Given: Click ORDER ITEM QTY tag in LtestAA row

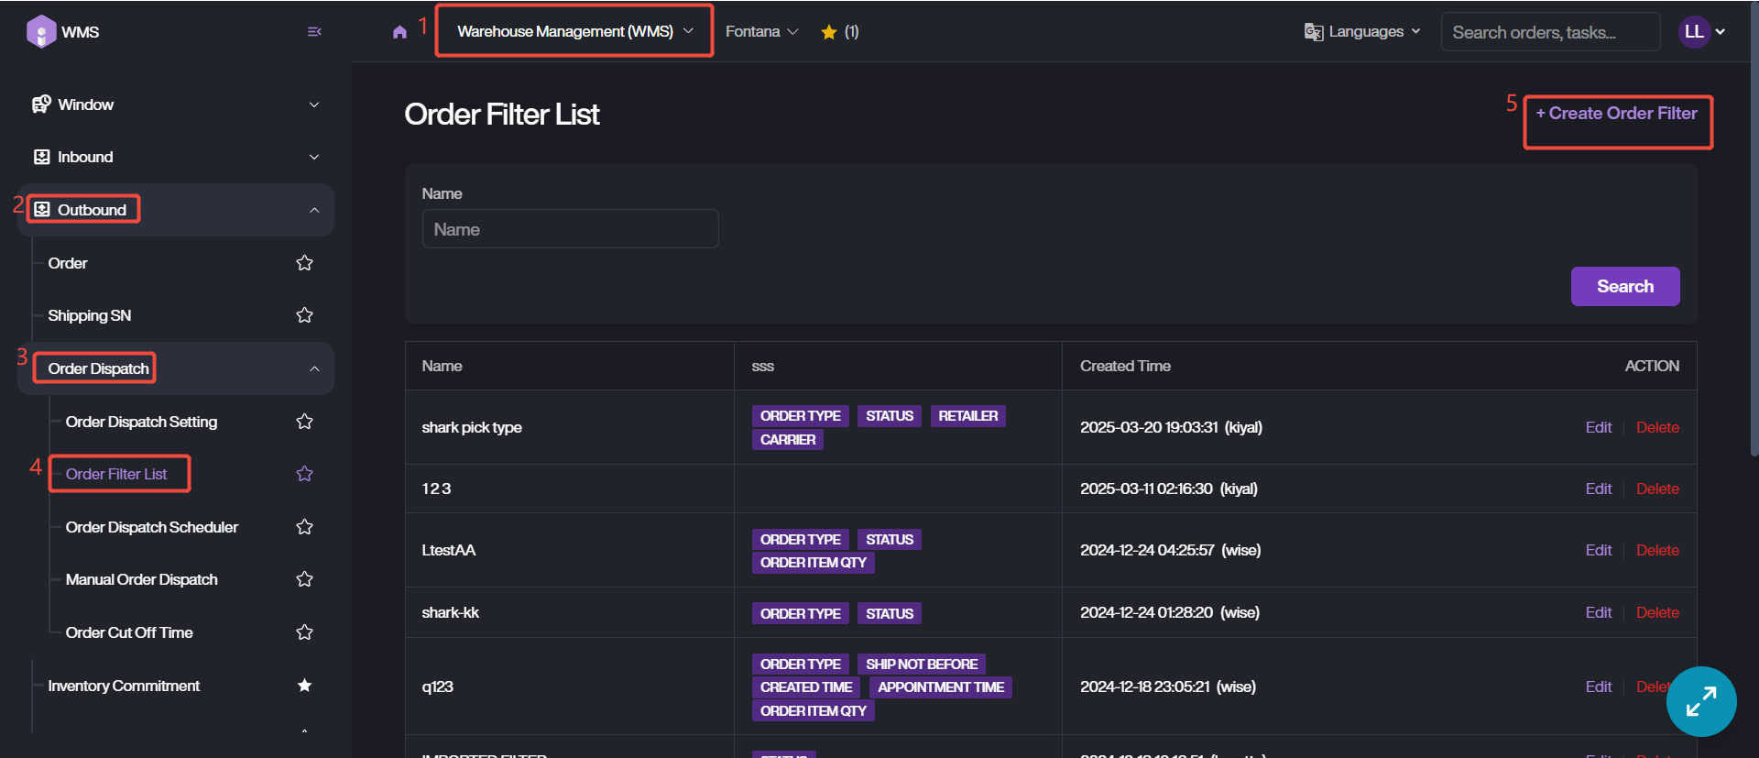Looking at the screenshot, I should pyautogui.click(x=813, y=563).
